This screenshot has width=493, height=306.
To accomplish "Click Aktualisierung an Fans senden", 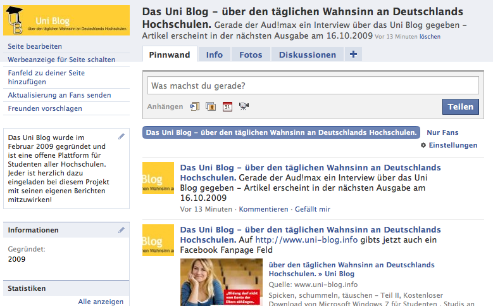I will [x=59, y=95].
